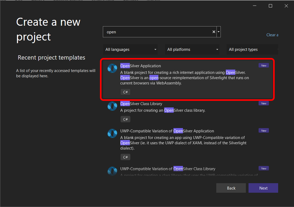Click New badge on UWP-Compatible OpenSilver Class Library
The height and width of the screenshot is (207, 294).
coord(264,169)
